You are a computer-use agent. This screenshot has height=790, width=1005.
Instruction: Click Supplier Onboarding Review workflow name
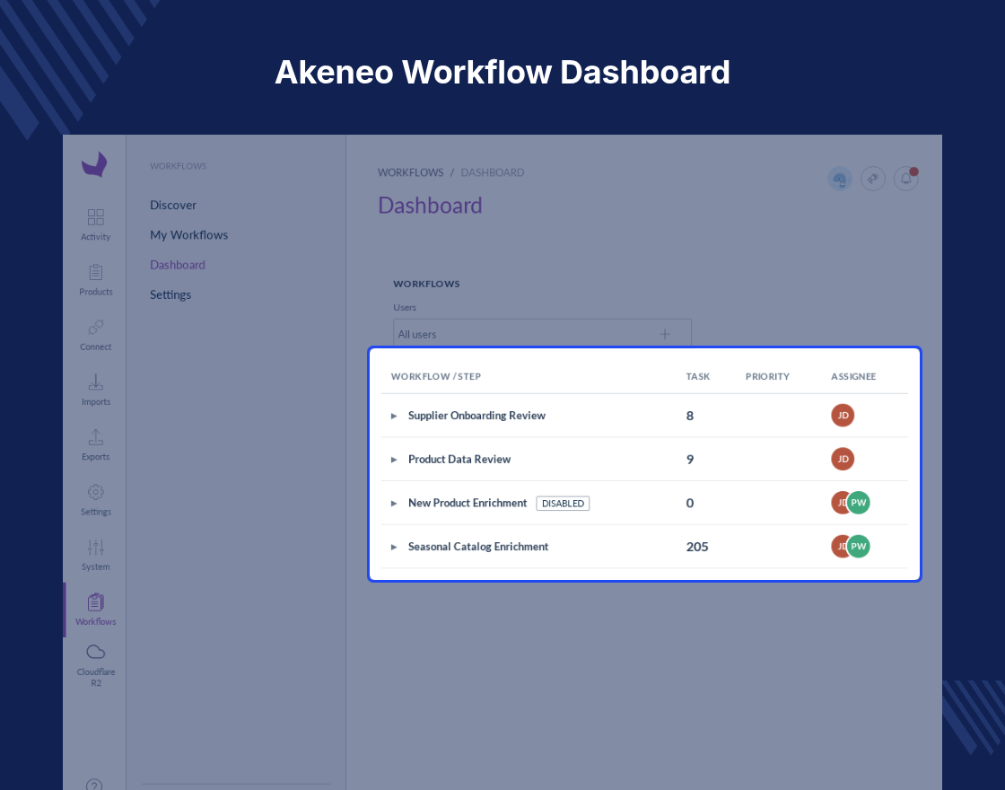click(476, 416)
